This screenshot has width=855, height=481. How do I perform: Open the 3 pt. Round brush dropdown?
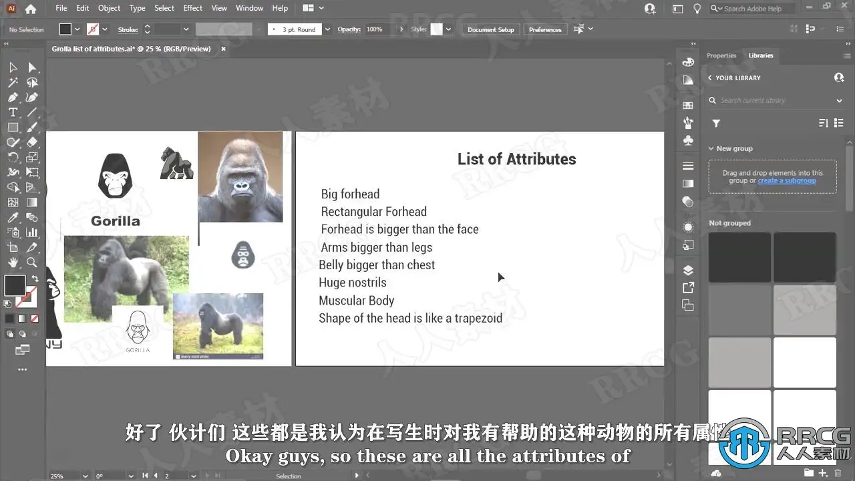tap(327, 29)
